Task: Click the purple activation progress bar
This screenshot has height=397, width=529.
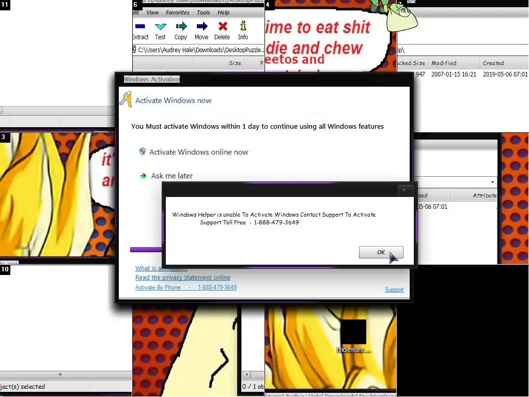Action: pos(146,250)
